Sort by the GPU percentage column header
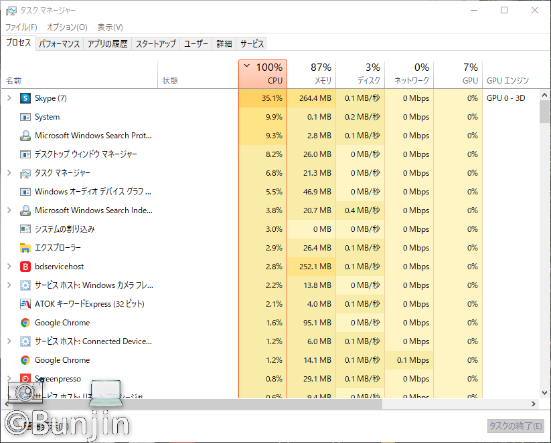 point(458,74)
